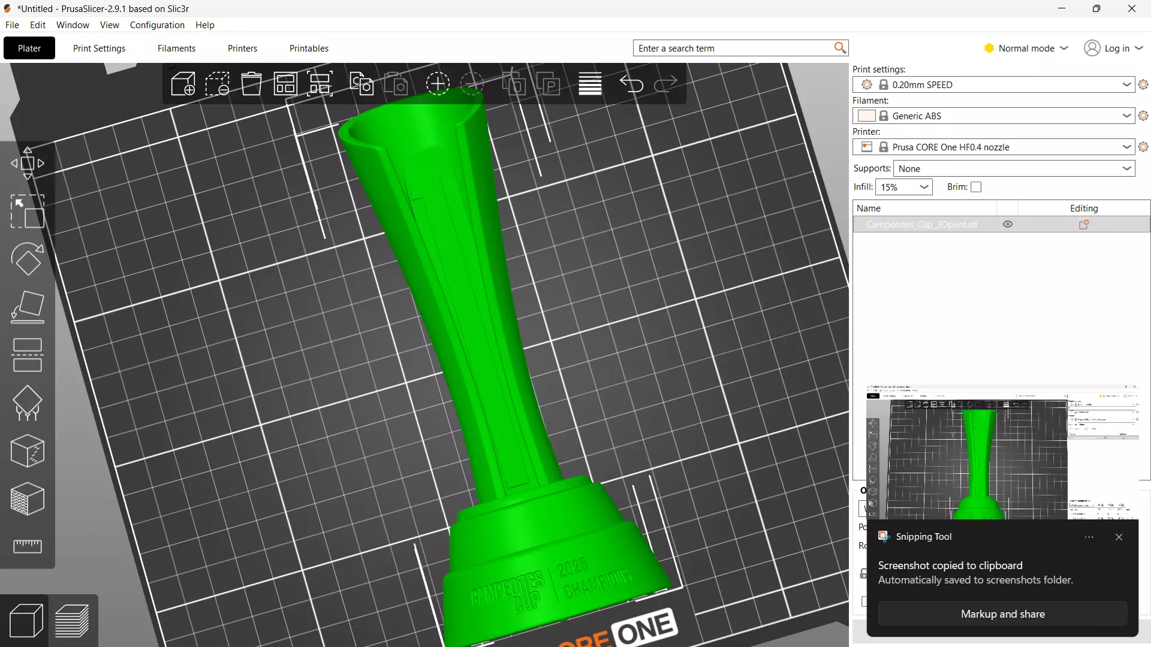Enable the Brim checkbox

[x=976, y=187]
